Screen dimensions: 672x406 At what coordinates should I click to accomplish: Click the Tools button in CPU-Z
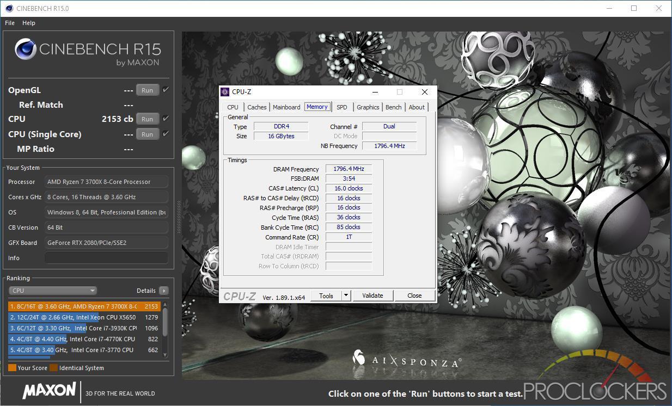pos(326,296)
